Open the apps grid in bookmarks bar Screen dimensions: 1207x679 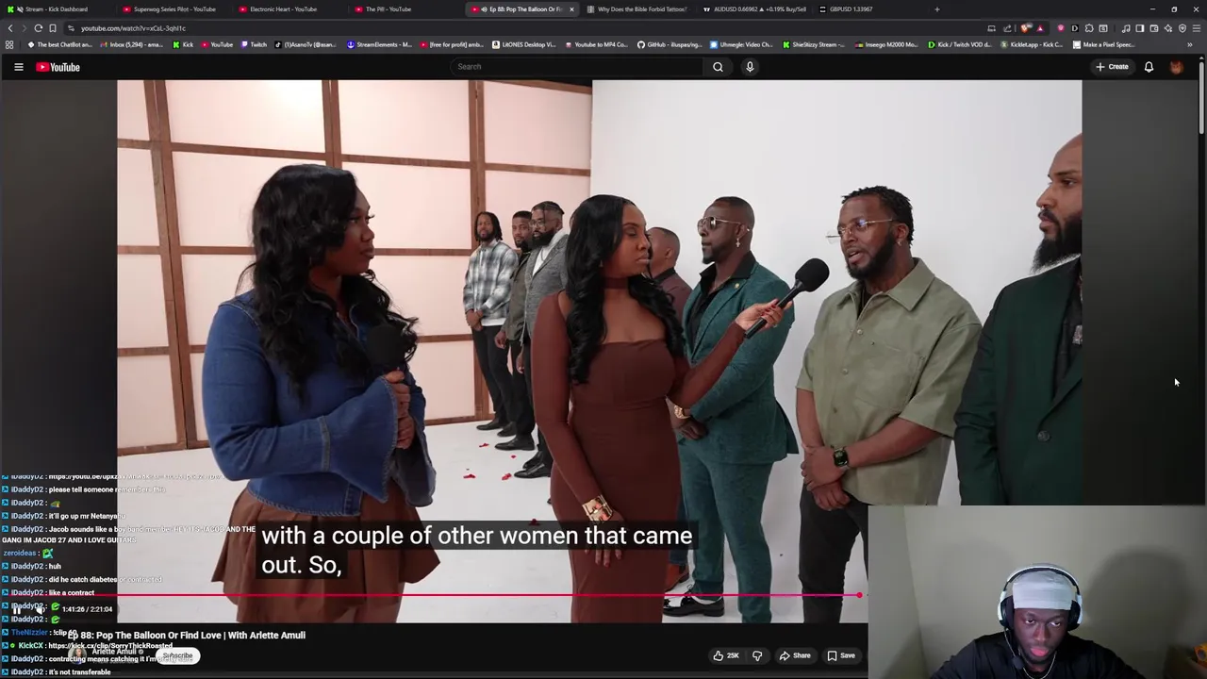pyautogui.click(x=9, y=44)
